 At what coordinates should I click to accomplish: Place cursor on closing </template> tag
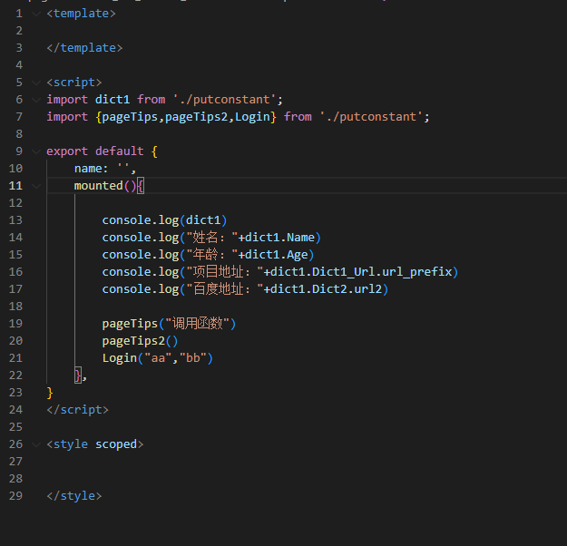(84, 48)
